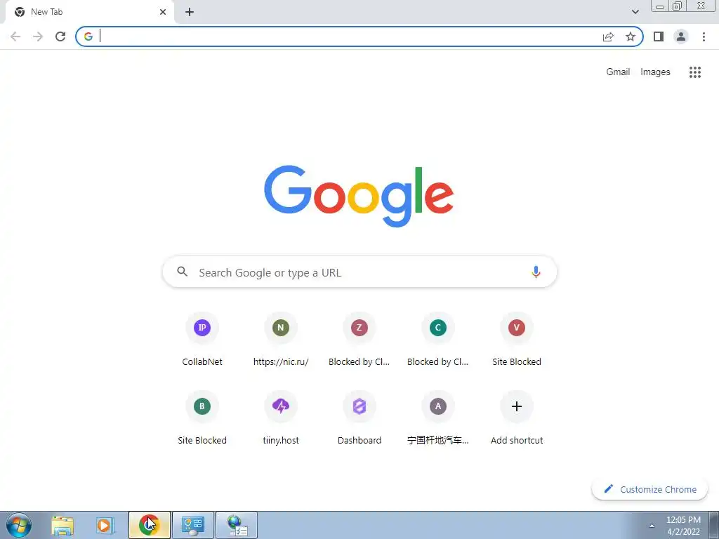Open Chrome's three-dot menu
Screen dimensions: 719x539
(x=704, y=36)
